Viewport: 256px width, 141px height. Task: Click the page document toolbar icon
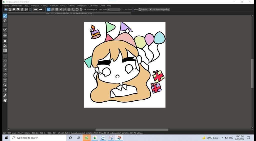click(x=22, y=9)
